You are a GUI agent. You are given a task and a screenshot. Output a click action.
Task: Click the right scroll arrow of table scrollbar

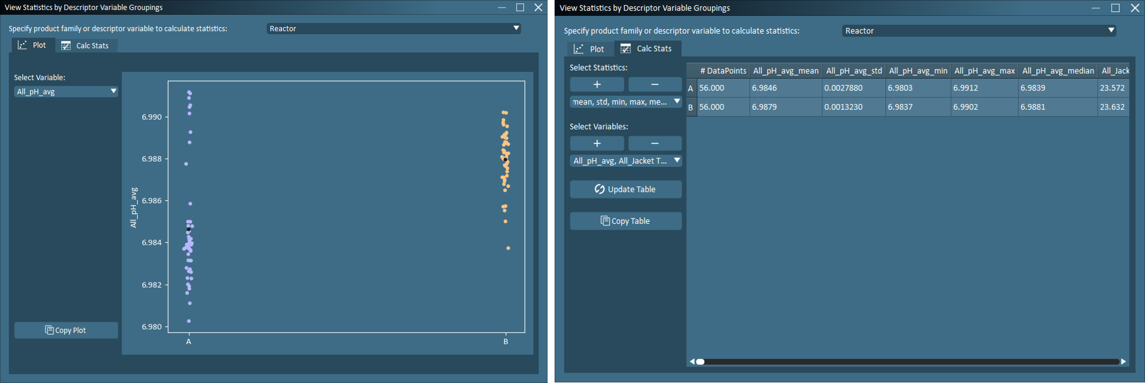[1123, 361]
